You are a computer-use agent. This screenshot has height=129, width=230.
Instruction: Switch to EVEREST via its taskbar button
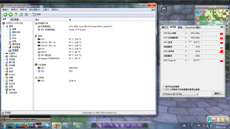pos(57,126)
